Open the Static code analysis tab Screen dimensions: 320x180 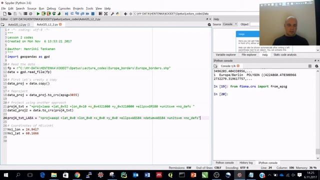[285, 54]
